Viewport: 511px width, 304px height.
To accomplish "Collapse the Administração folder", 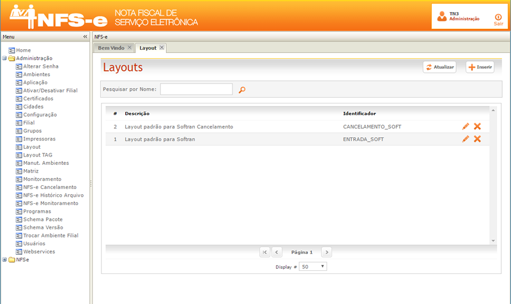I will tap(4, 58).
